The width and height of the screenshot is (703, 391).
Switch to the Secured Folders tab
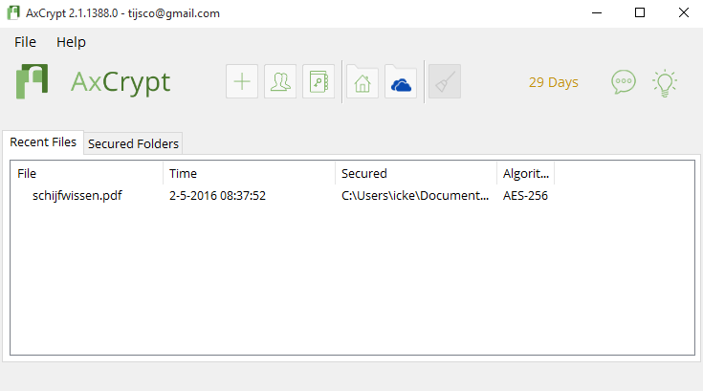tap(133, 143)
